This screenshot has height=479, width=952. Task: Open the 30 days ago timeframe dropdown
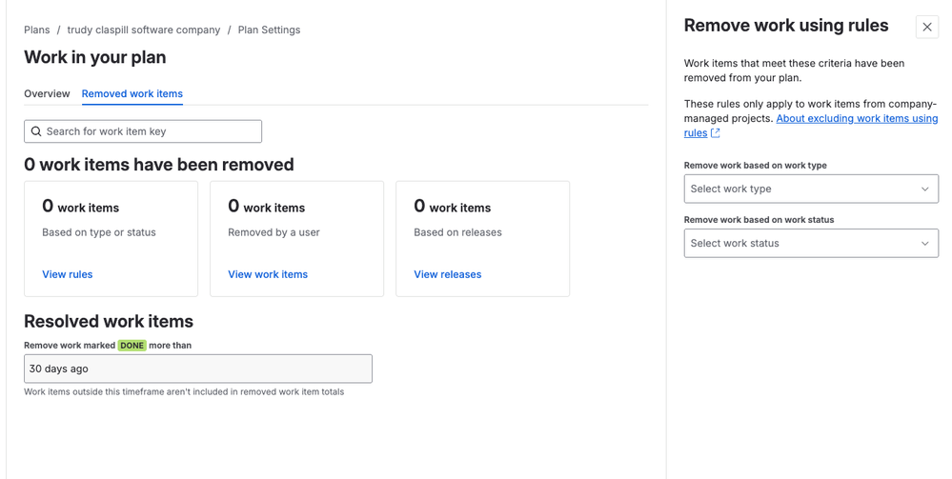pyautogui.click(x=197, y=369)
